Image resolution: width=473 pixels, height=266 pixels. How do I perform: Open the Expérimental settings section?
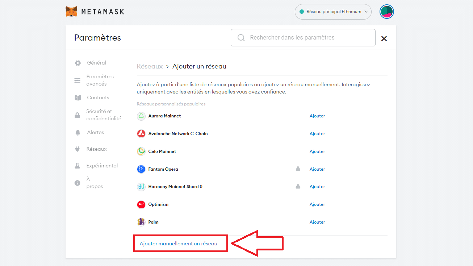coord(102,165)
